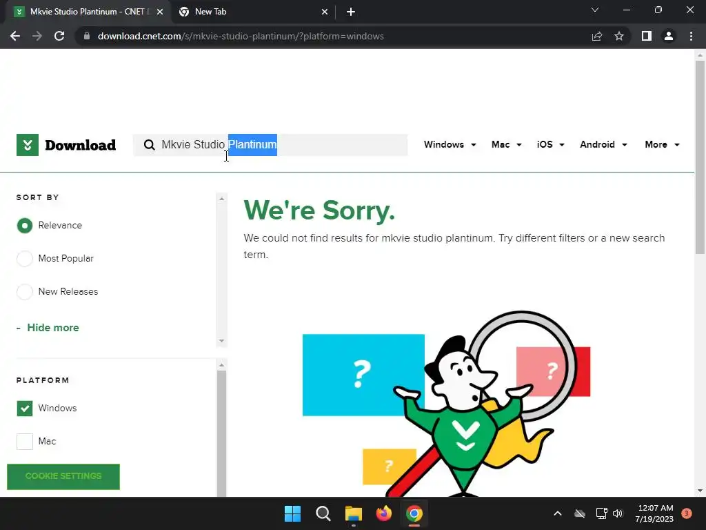The width and height of the screenshot is (706, 530).
Task: Open the clock showing 12:07 AM
Action: (x=655, y=513)
